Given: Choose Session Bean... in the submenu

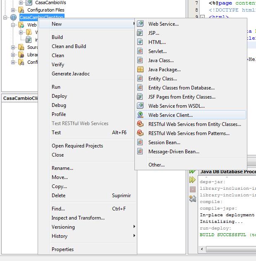Looking at the screenshot, I should point(164,143).
